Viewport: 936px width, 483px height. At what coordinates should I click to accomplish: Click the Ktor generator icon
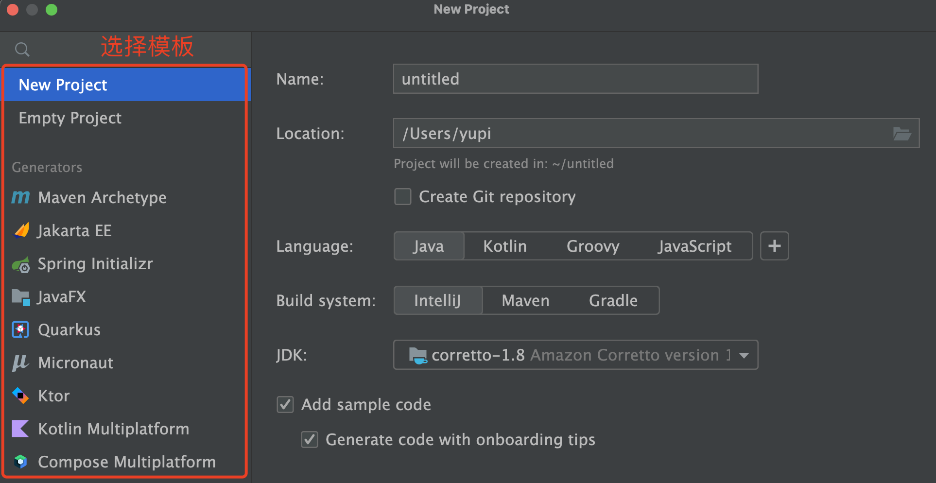coord(20,396)
